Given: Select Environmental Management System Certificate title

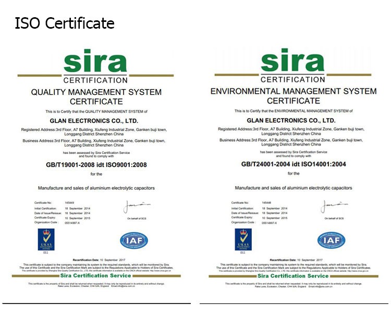Looking at the screenshot, I should tap(294, 96).
